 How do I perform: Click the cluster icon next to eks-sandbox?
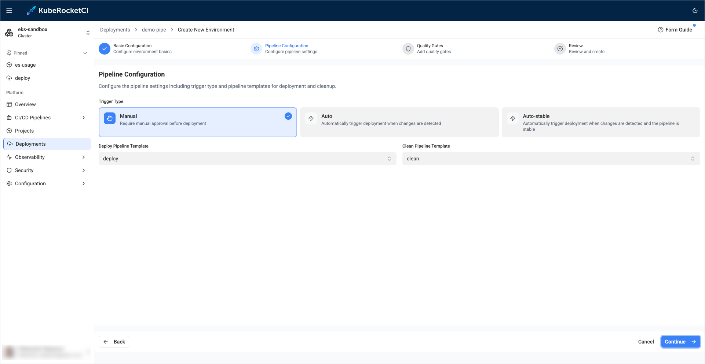point(9,32)
